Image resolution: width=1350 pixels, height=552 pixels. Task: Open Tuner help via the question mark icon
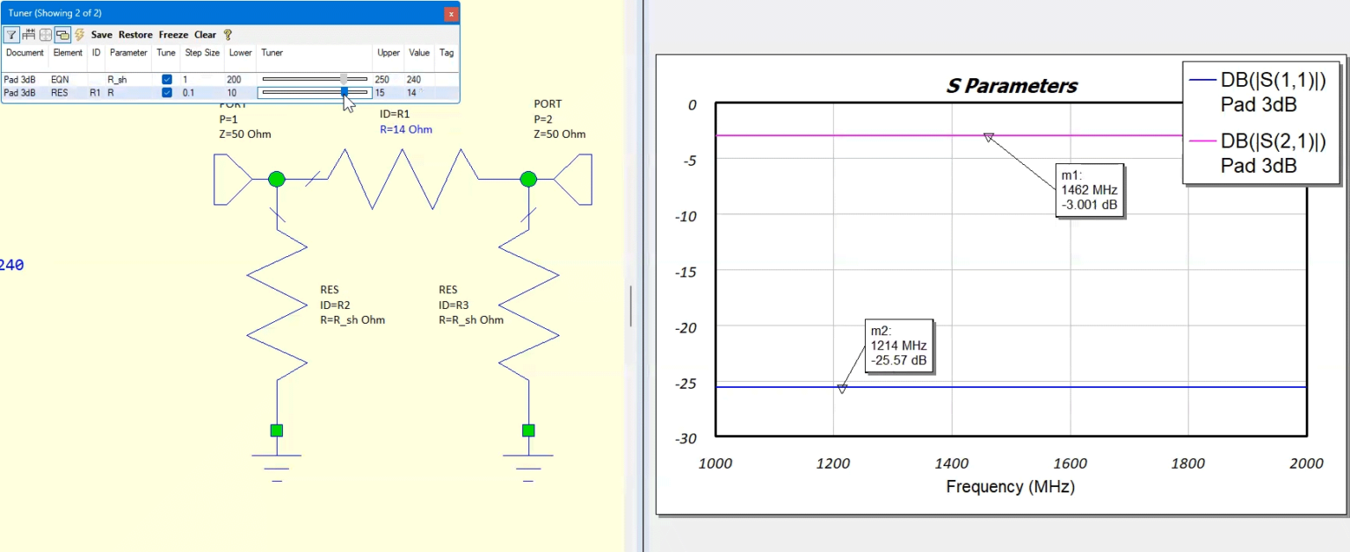227,34
